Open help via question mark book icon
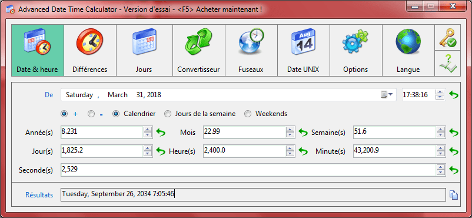 pos(448,63)
